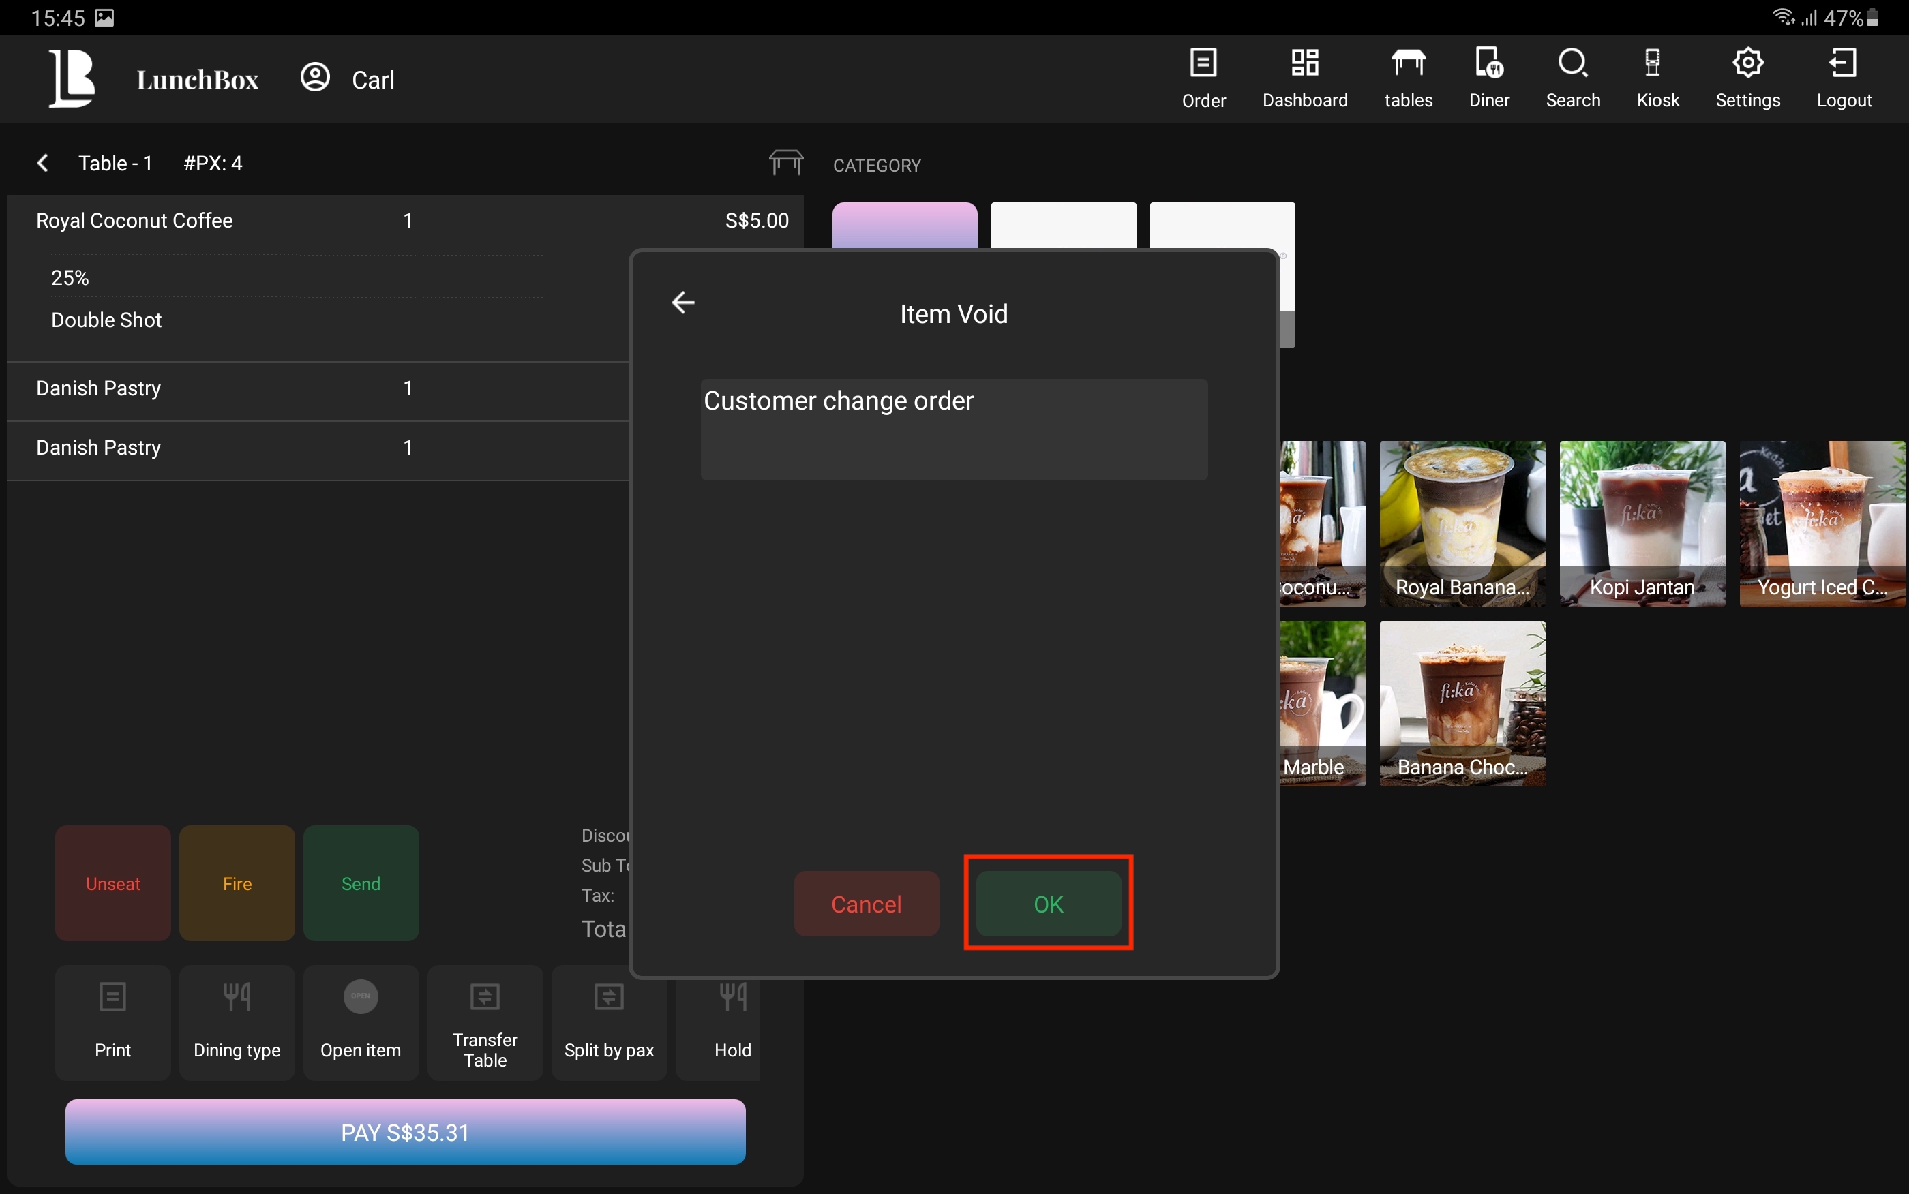1909x1194 pixels.
Task: Go back from the Table - 1 header
Action: click(x=43, y=164)
